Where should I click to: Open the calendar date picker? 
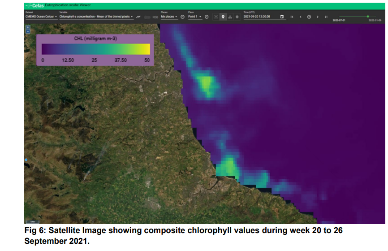tap(282, 17)
